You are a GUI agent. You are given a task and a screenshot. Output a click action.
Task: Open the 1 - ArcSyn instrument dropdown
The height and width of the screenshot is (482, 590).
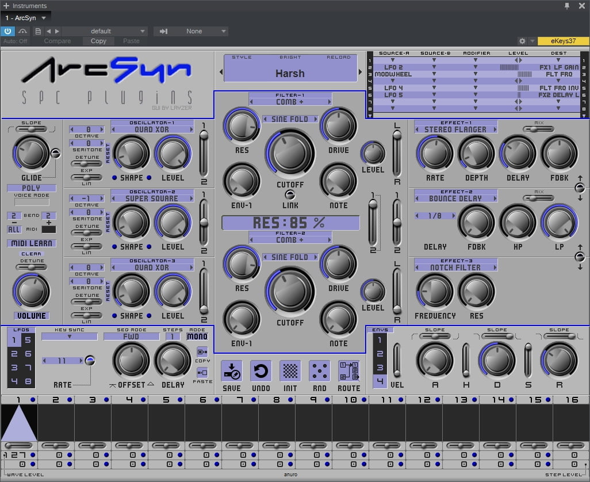click(x=25, y=18)
